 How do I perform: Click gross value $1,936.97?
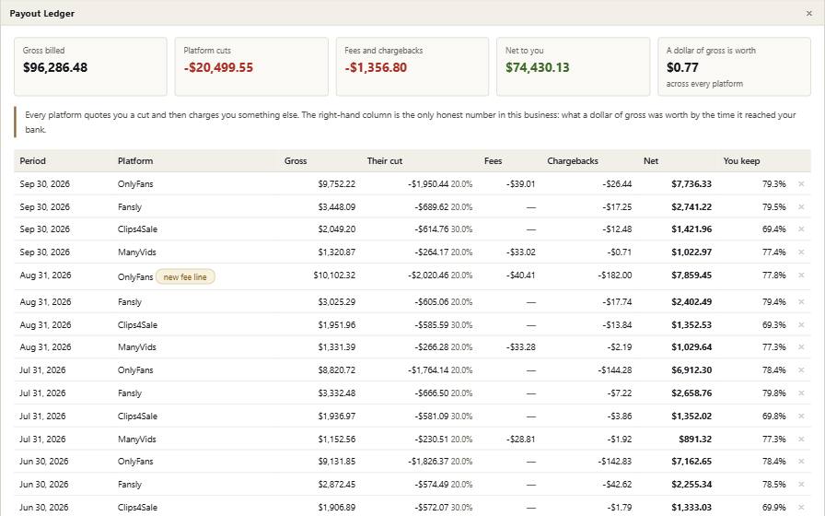(x=337, y=416)
